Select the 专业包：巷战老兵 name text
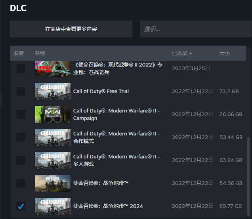The height and width of the screenshot is (219, 252). 118,69
